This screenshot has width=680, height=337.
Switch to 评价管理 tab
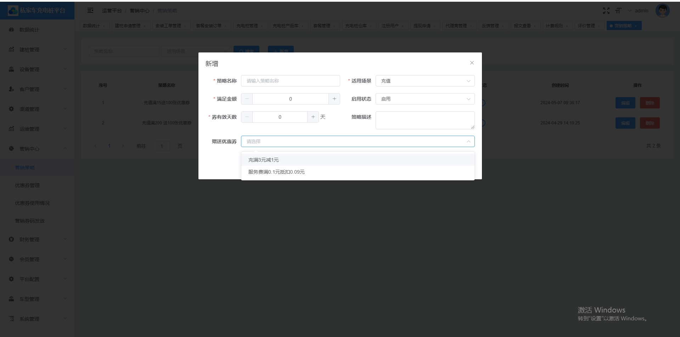589,26
